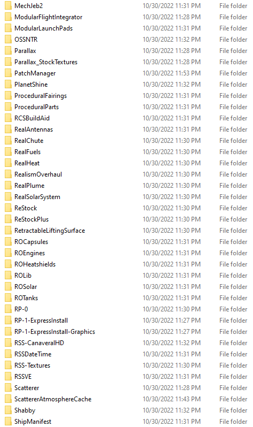The width and height of the screenshot is (253, 427).
Task: Select the MechJeb2 folder icon
Action: 8,6
